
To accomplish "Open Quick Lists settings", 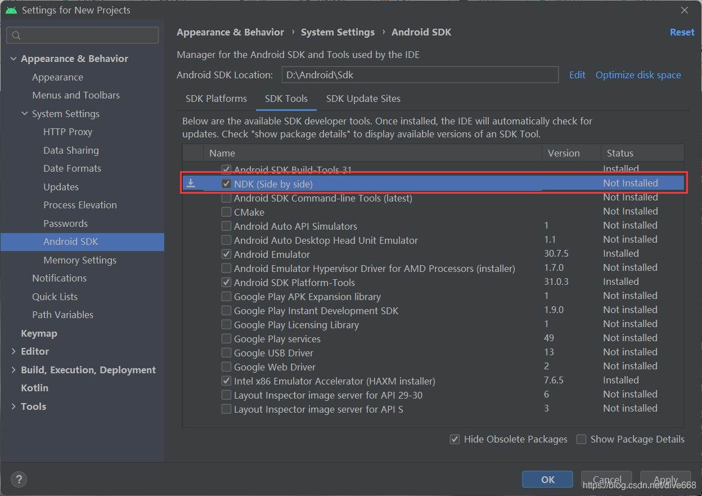I will pos(55,297).
